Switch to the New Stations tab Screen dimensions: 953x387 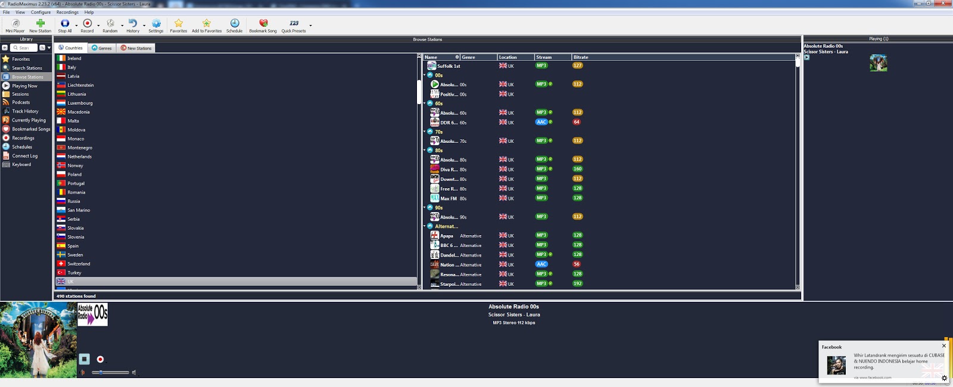tap(136, 48)
